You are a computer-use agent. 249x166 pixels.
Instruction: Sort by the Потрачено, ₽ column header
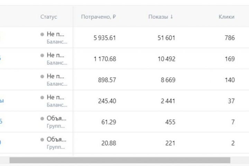coord(98,17)
